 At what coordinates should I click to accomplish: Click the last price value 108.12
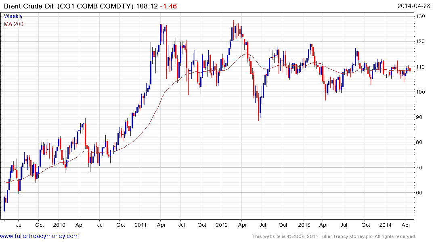147,6
